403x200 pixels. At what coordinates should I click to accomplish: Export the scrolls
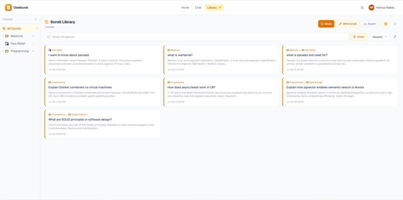[x=369, y=24]
